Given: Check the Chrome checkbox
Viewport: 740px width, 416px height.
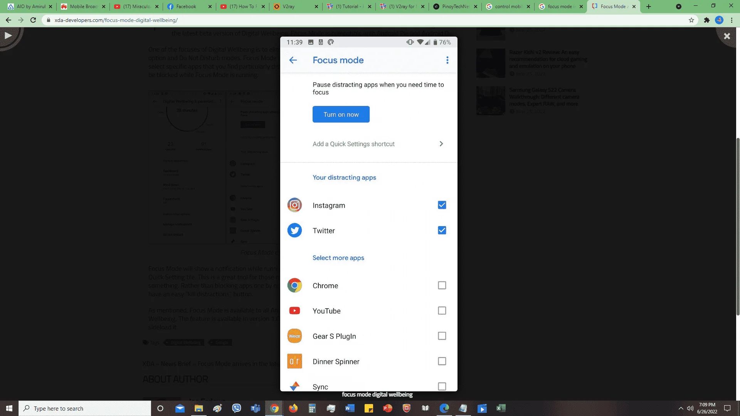Looking at the screenshot, I should [x=442, y=285].
